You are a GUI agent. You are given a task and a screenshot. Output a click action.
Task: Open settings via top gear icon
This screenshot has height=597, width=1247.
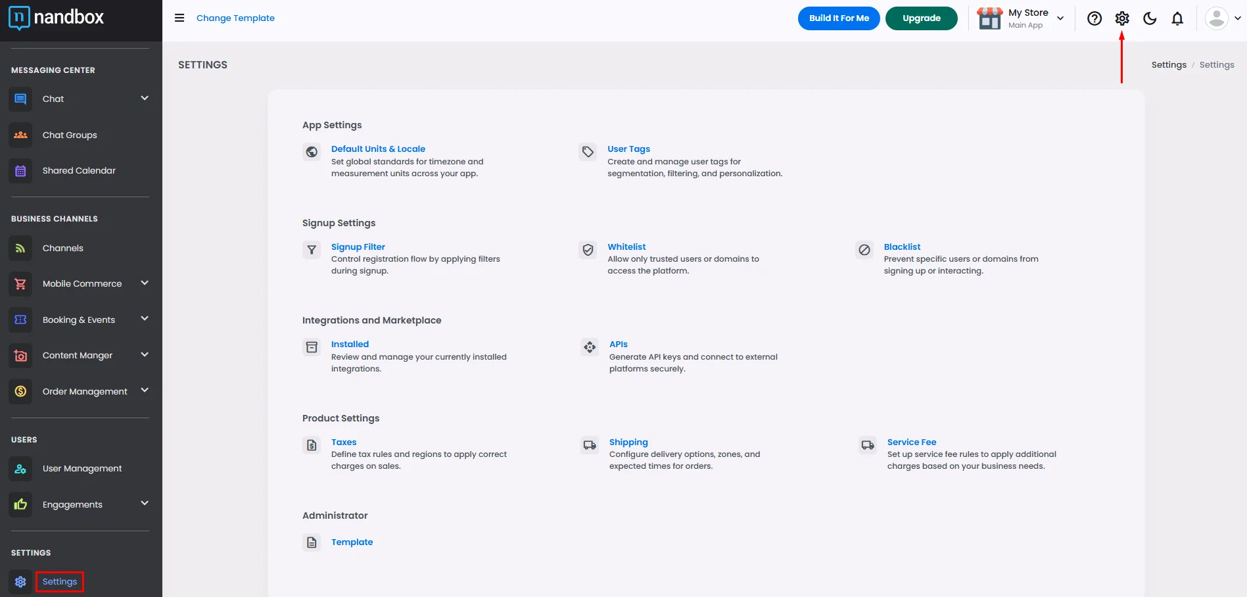pyautogui.click(x=1121, y=18)
